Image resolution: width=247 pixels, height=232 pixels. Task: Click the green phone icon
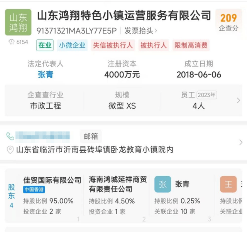click(x=10, y=136)
